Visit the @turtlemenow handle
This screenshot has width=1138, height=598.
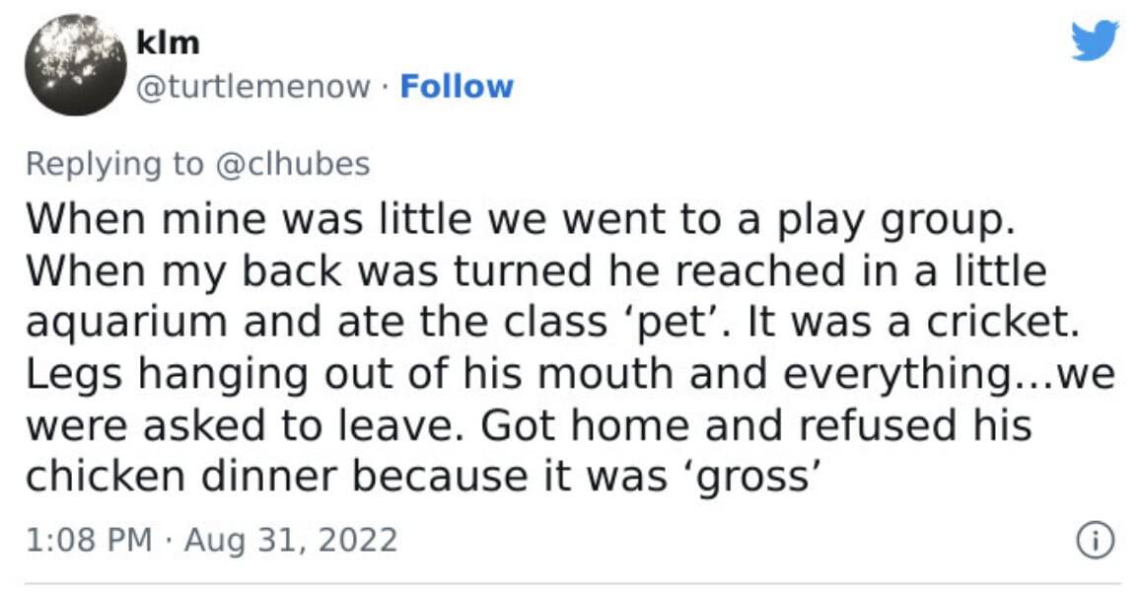pos(253,87)
